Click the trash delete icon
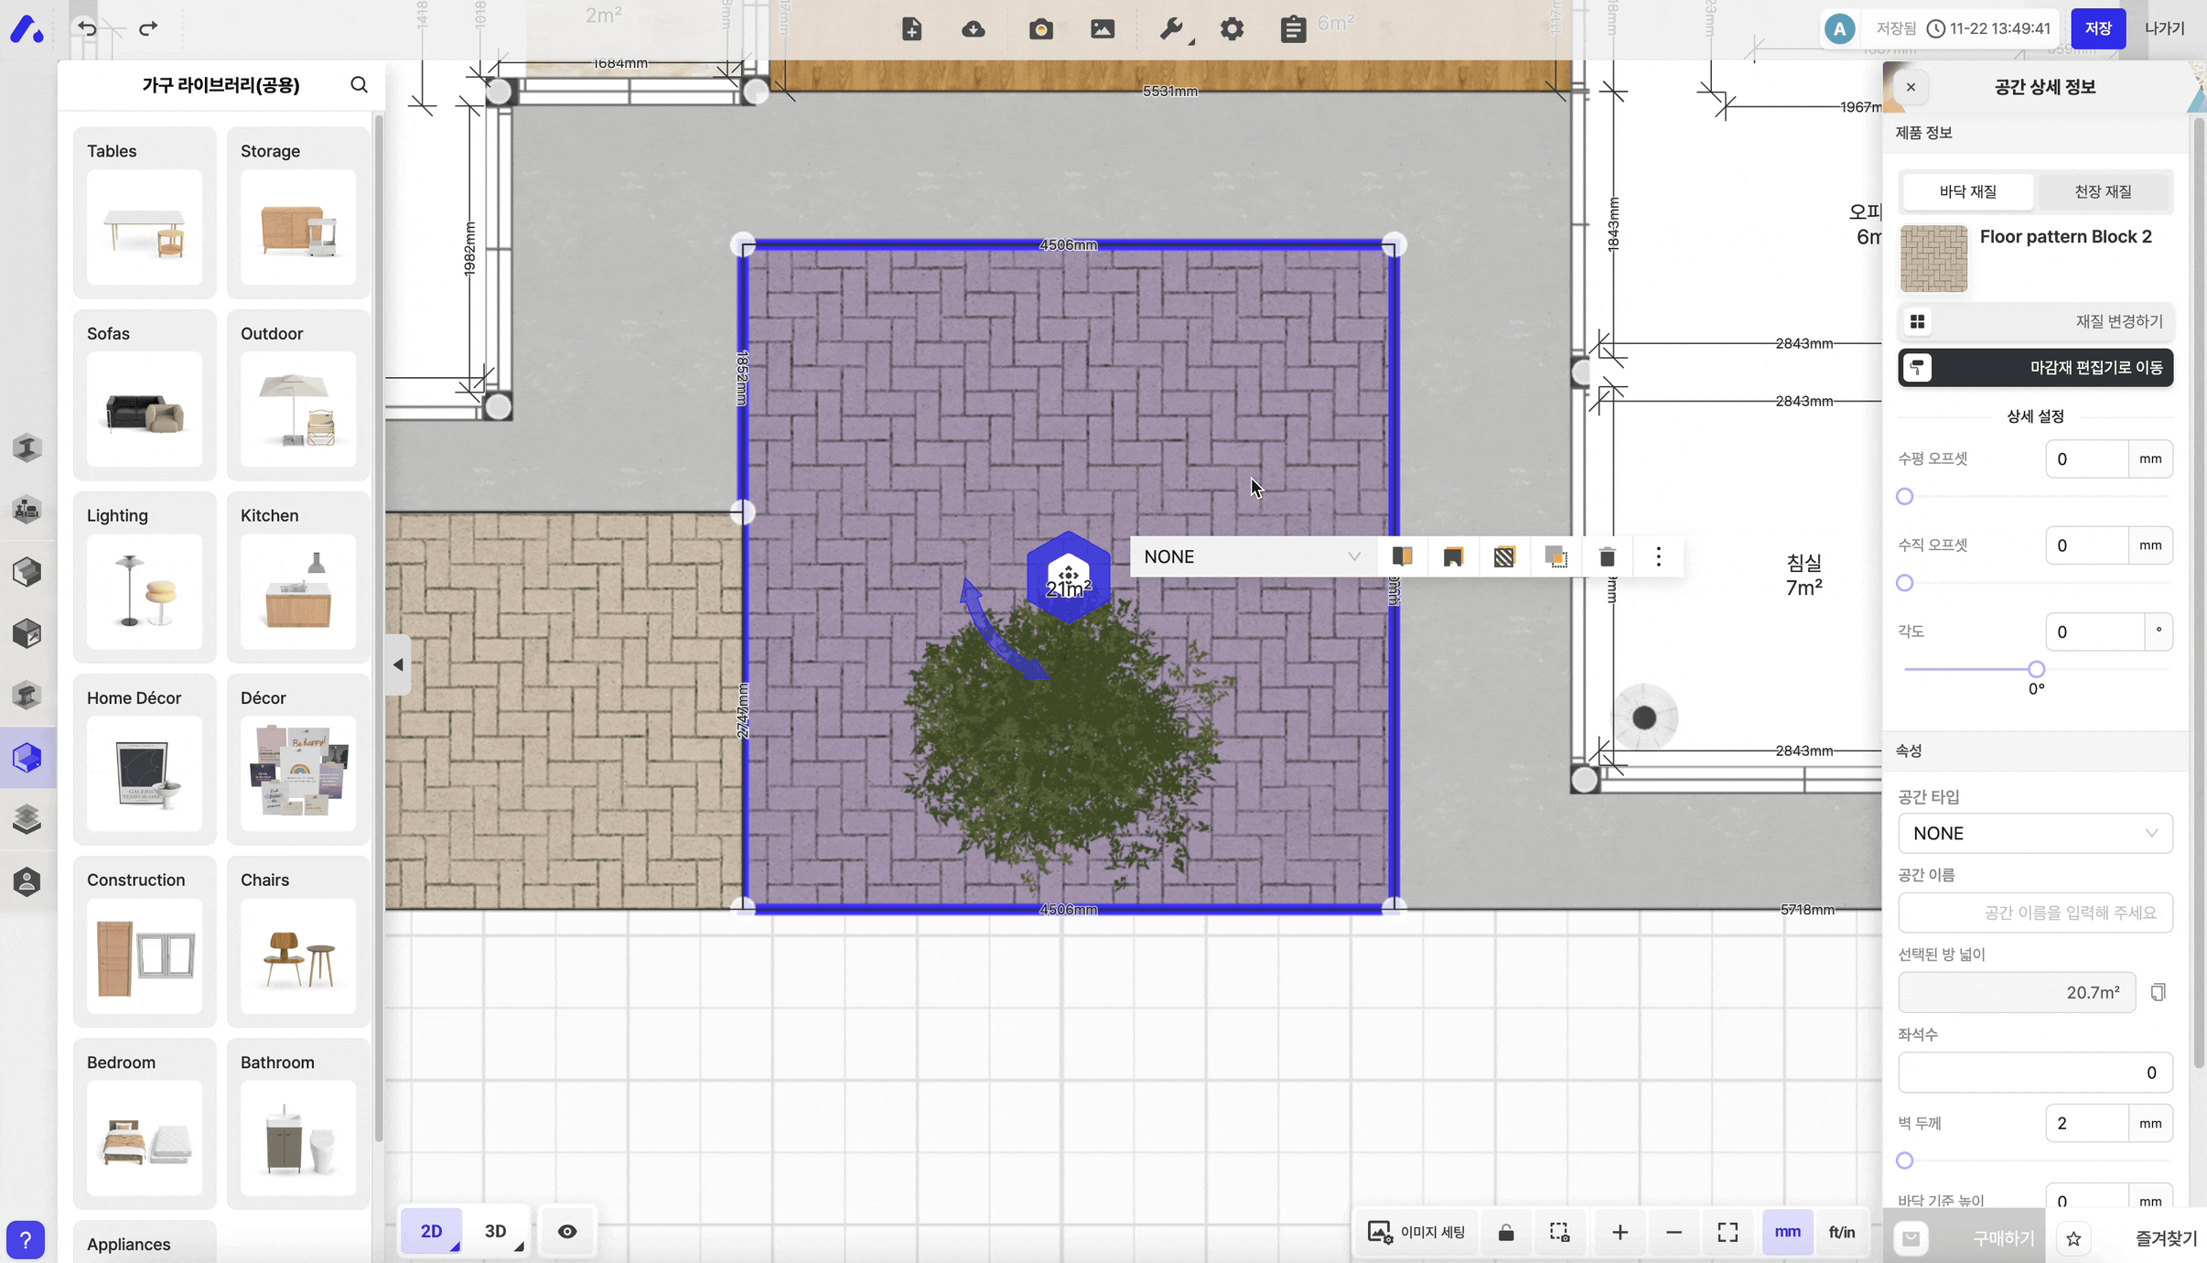The width and height of the screenshot is (2207, 1263). [x=1607, y=556]
